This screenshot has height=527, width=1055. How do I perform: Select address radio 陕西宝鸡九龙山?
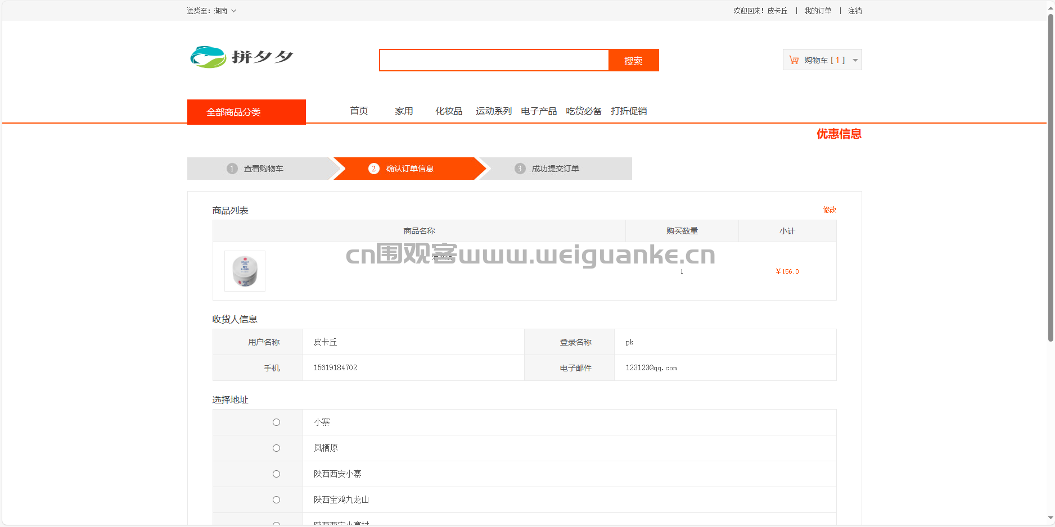click(276, 500)
